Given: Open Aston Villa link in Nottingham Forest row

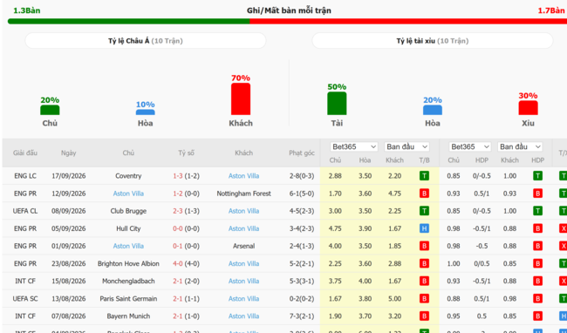Looking at the screenshot, I should pyautogui.click(x=128, y=194).
